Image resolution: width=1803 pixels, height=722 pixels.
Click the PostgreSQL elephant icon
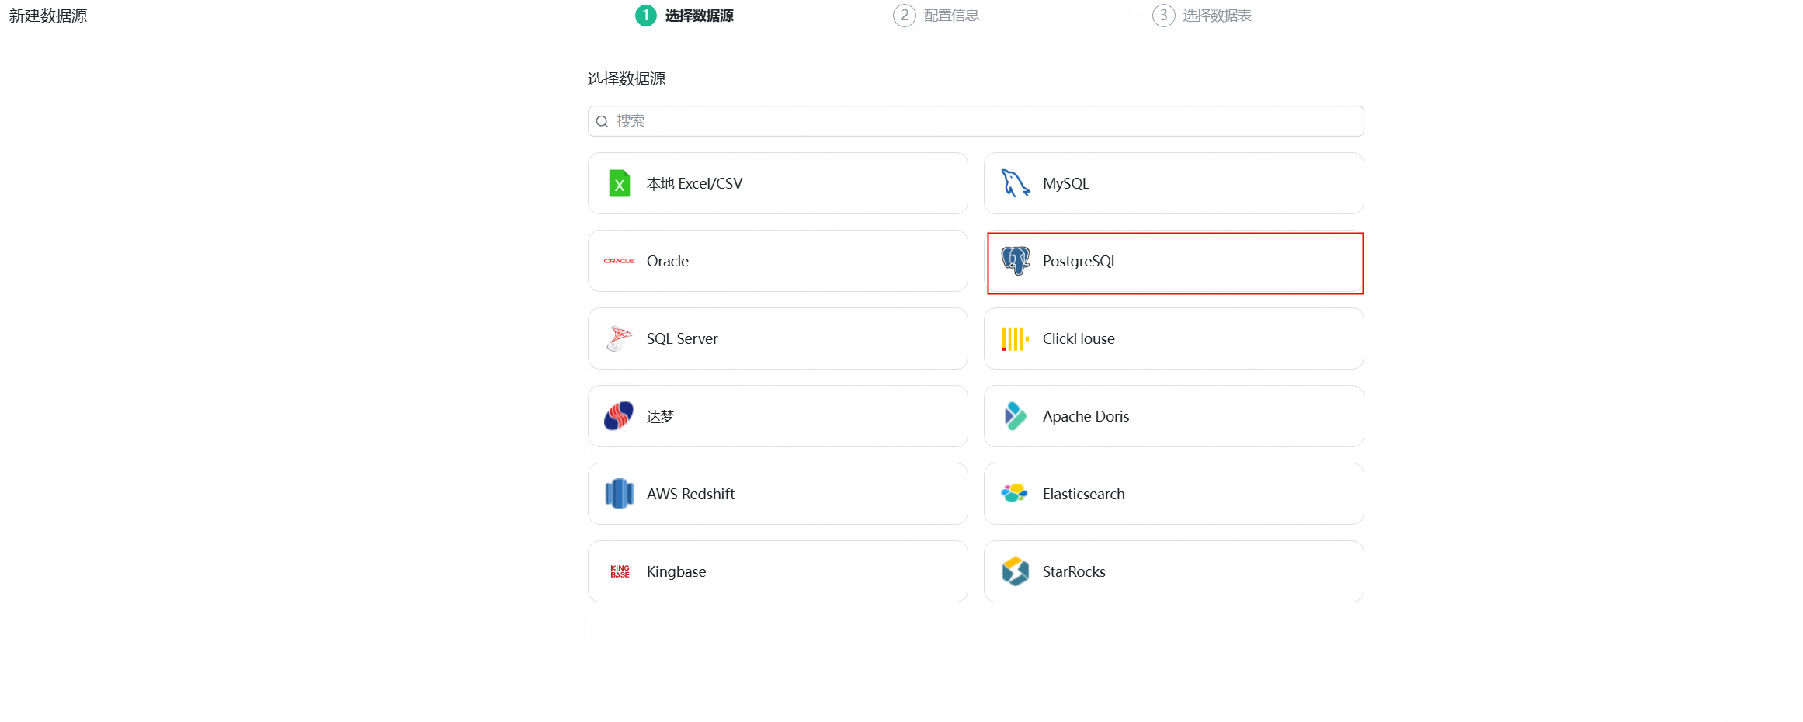tap(1015, 261)
